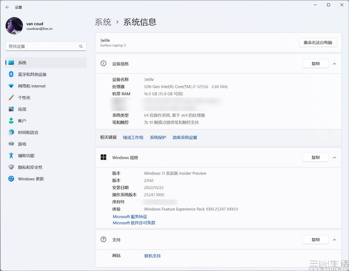349x271 pixels.
Task: Maximize the Settings window
Action: pyautogui.click(x=329, y=5)
